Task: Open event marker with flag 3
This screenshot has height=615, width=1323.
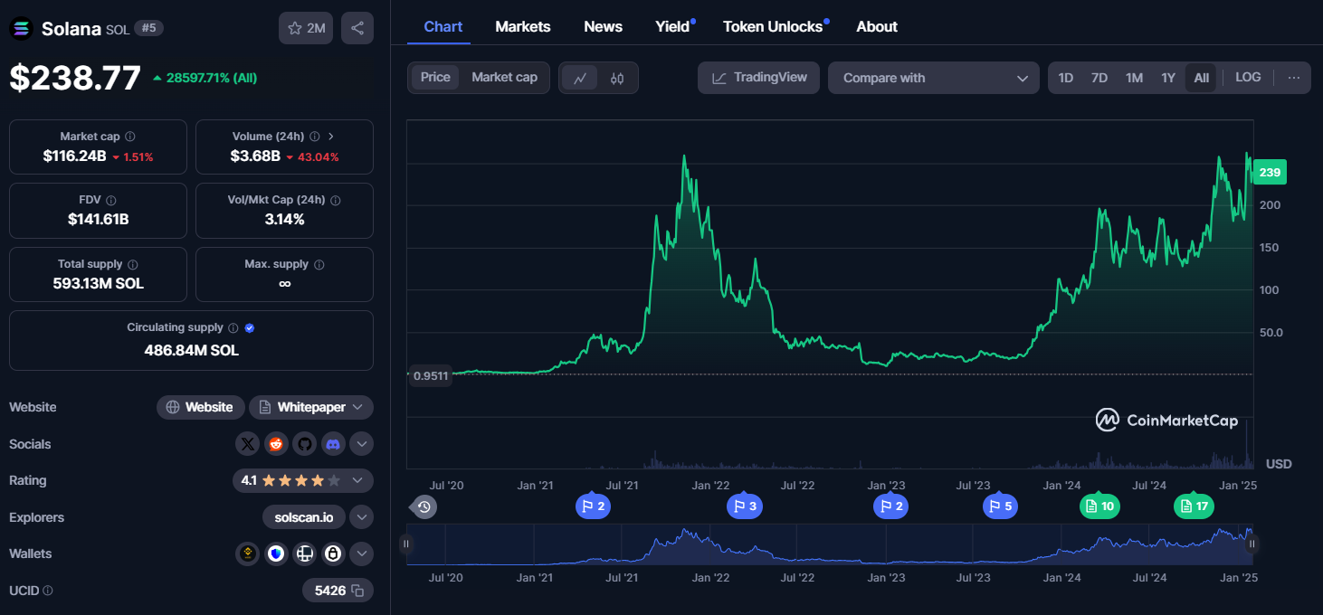Action: [745, 506]
